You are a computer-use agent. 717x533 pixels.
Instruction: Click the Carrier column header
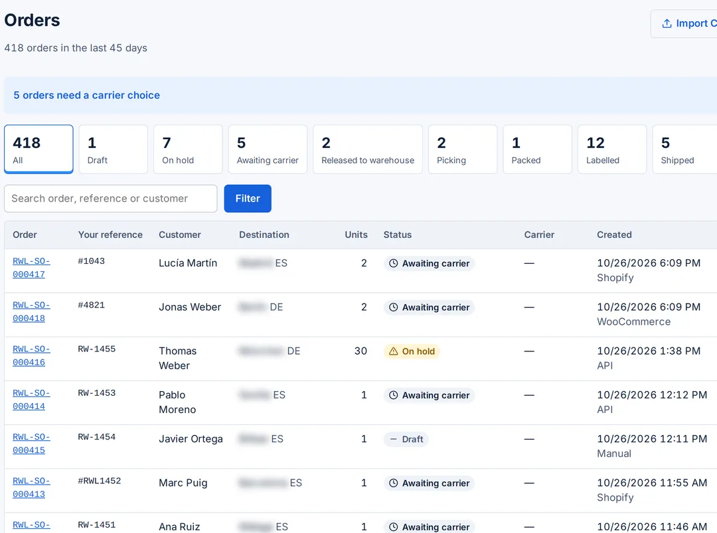[x=539, y=235]
